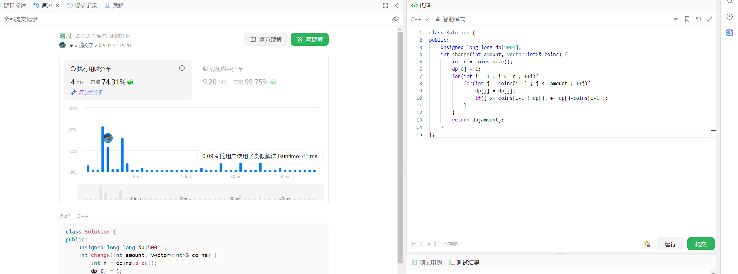The width and height of the screenshot is (738, 274).
Task: Click the format code icon
Action: tap(676, 19)
